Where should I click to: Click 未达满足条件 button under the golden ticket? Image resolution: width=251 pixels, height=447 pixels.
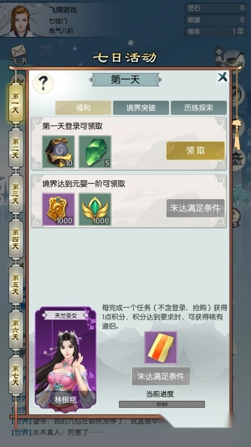pyautogui.click(x=161, y=376)
